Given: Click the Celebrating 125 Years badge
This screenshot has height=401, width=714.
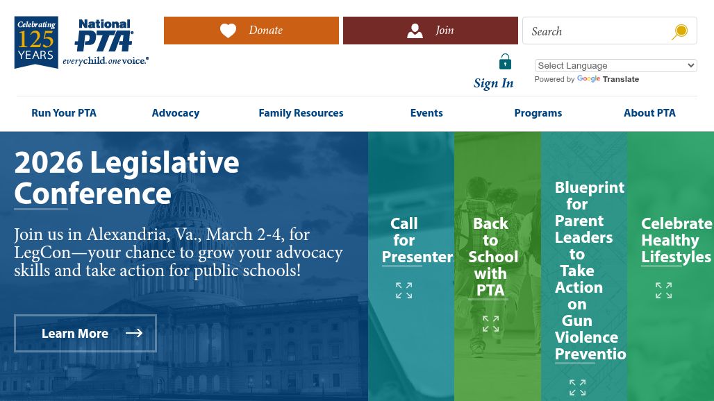Looking at the screenshot, I should pyautogui.click(x=36, y=42).
